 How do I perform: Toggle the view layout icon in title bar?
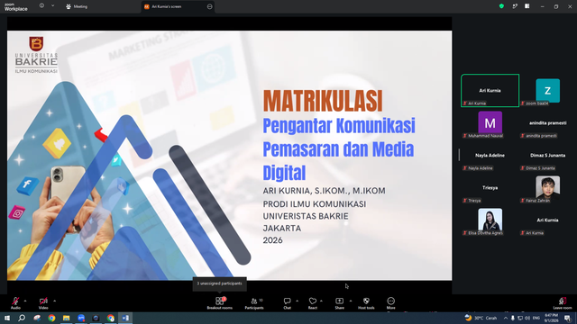(527, 6)
